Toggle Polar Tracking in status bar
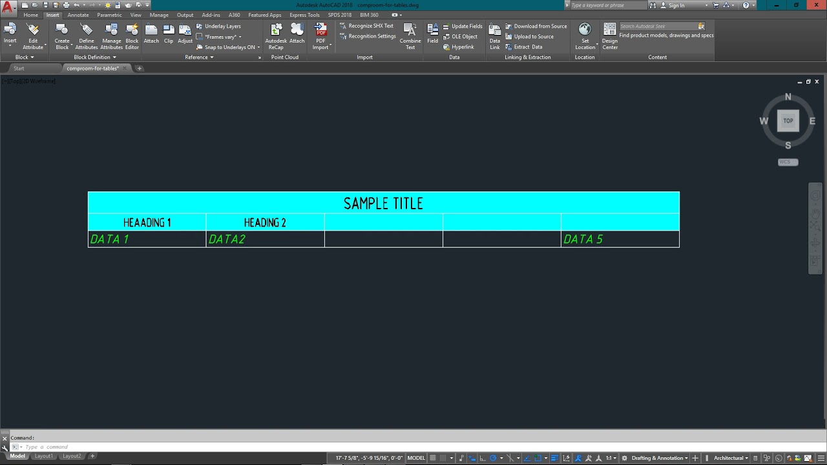Viewport: 827px width, 465px height. (493, 458)
